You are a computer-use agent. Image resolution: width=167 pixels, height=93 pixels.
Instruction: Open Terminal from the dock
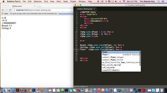tap(66, 90)
